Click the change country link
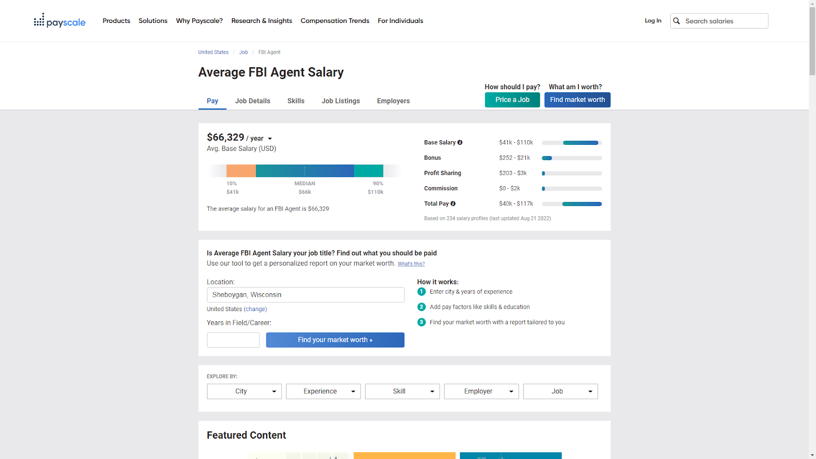Screen dimensions: 816x459 point(256,309)
